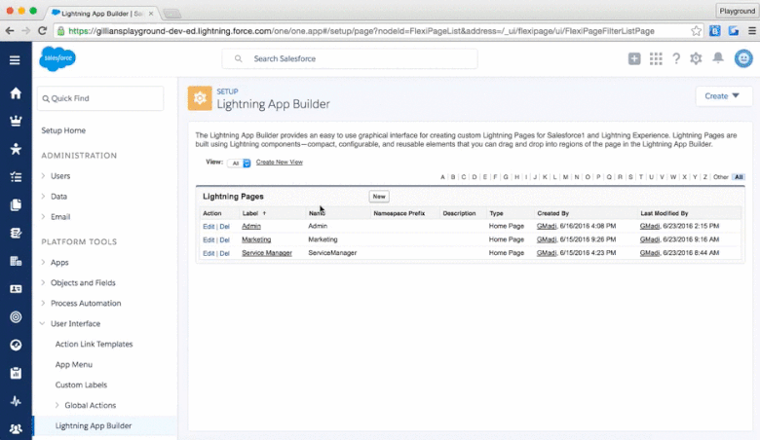Open the Notes pencil icon in sidebar
Image resolution: width=760 pixels, height=440 pixels.
click(x=16, y=233)
